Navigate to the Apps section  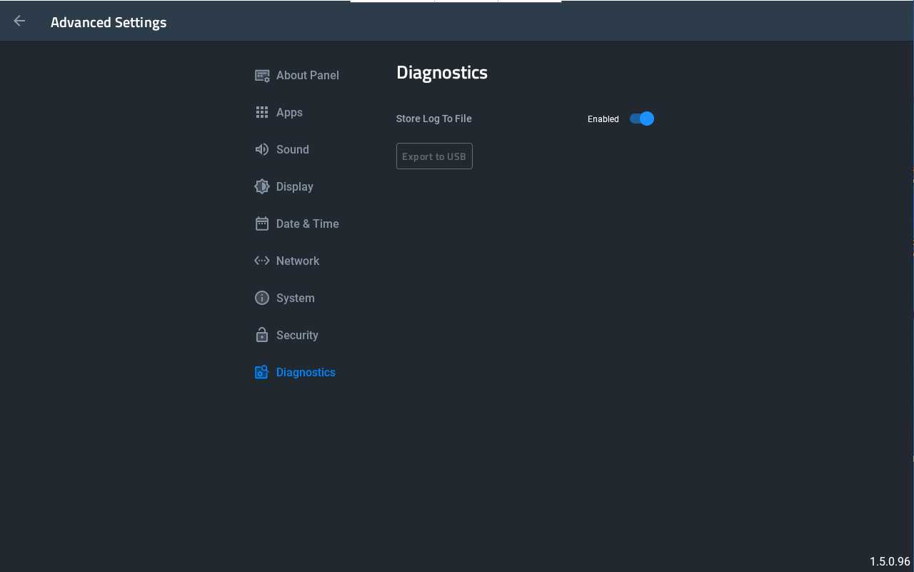coord(289,112)
